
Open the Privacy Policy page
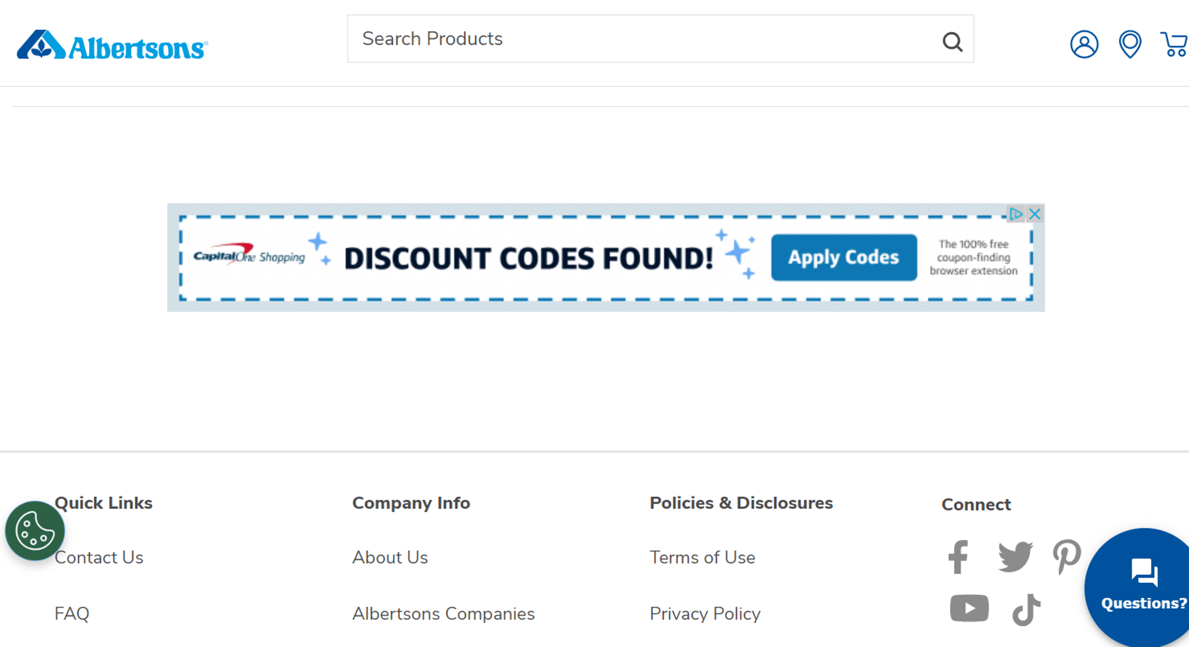pos(705,613)
